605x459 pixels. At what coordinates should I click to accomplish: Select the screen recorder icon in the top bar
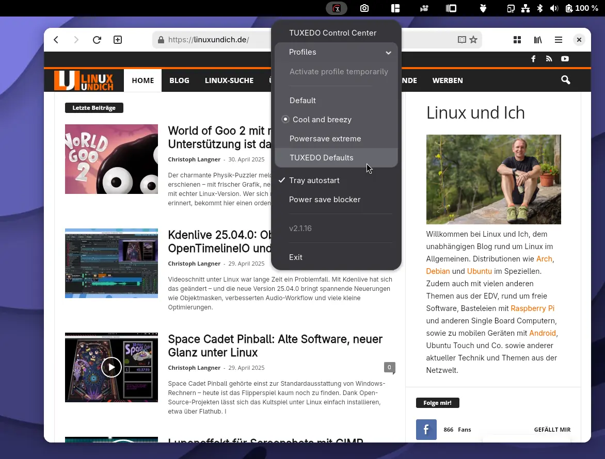coord(424,8)
